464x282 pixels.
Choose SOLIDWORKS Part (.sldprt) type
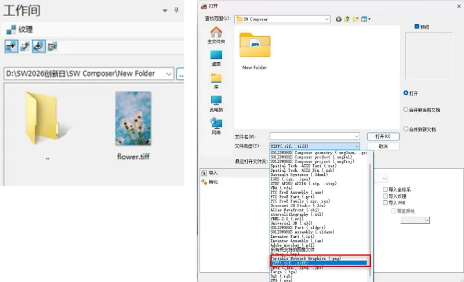tap(298, 227)
